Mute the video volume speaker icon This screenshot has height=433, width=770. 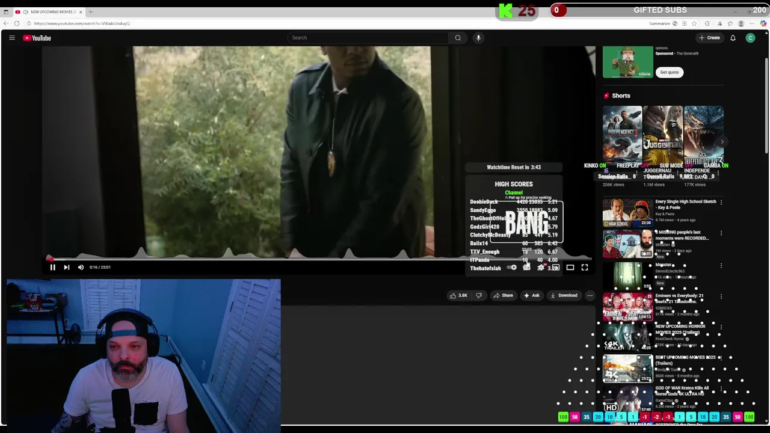[81, 267]
